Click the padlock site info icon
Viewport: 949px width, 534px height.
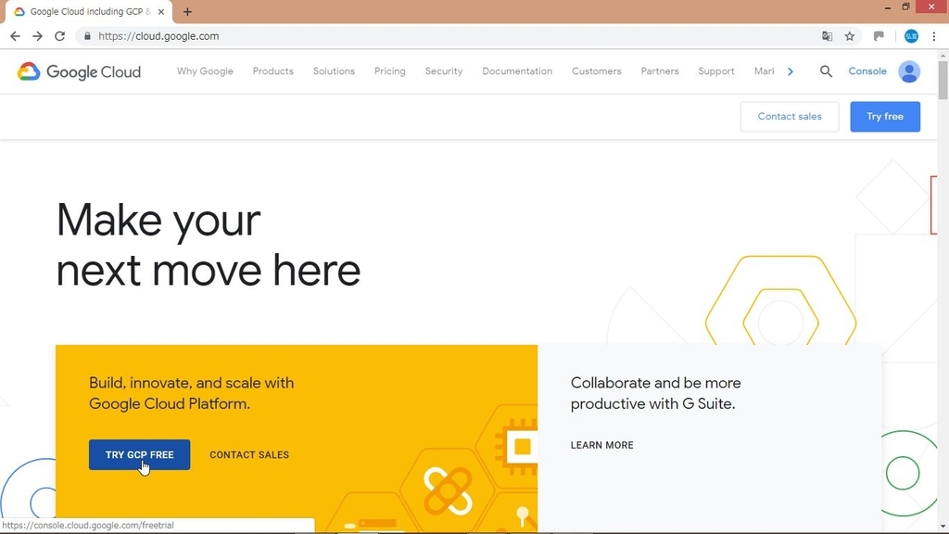point(87,36)
